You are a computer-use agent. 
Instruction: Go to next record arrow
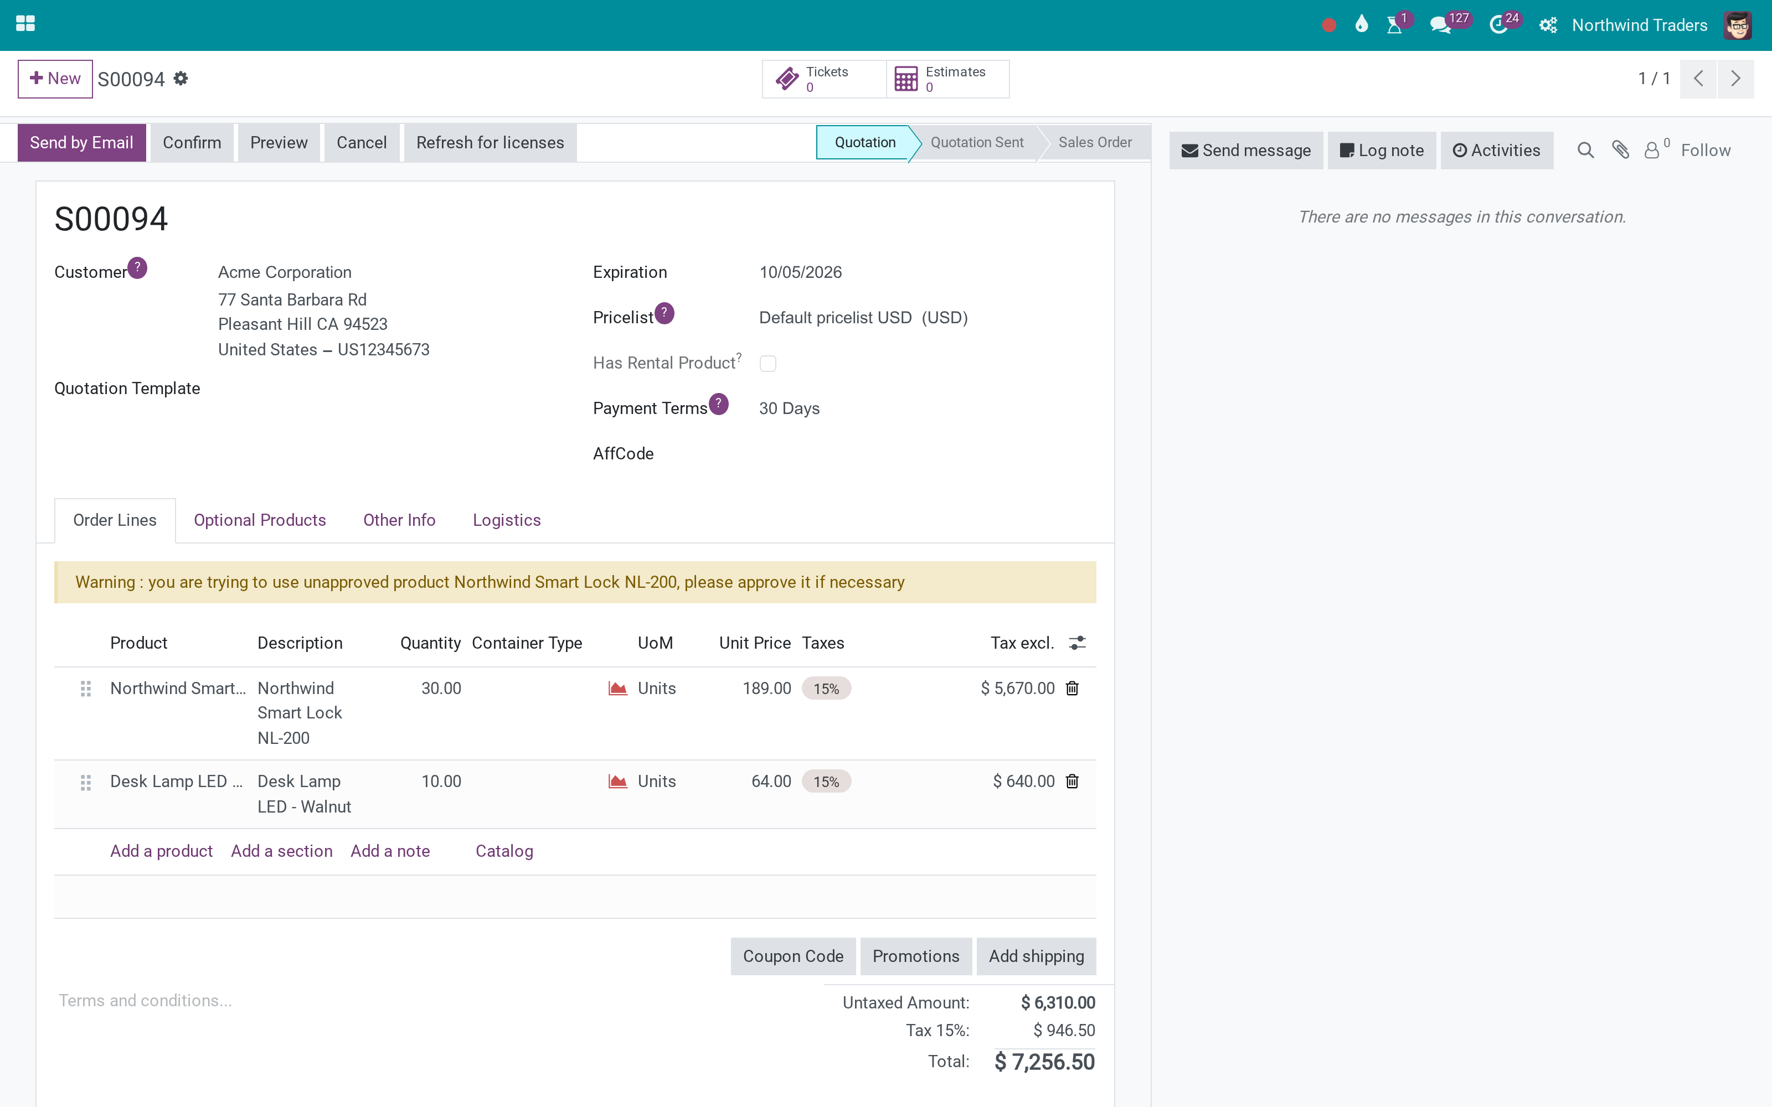pyautogui.click(x=1735, y=79)
